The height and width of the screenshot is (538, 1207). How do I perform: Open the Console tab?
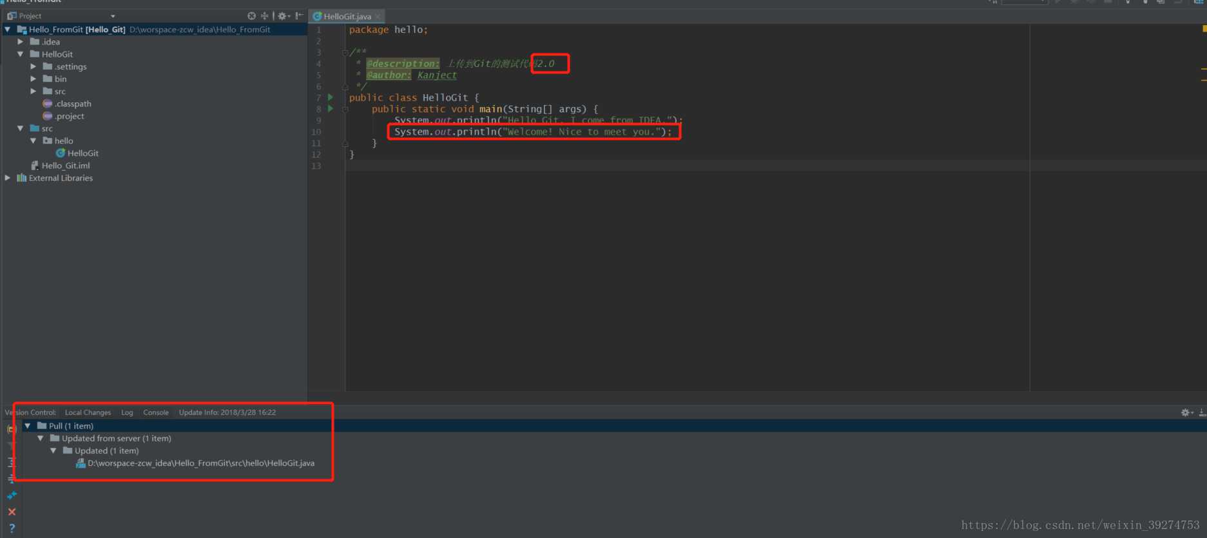(x=156, y=412)
